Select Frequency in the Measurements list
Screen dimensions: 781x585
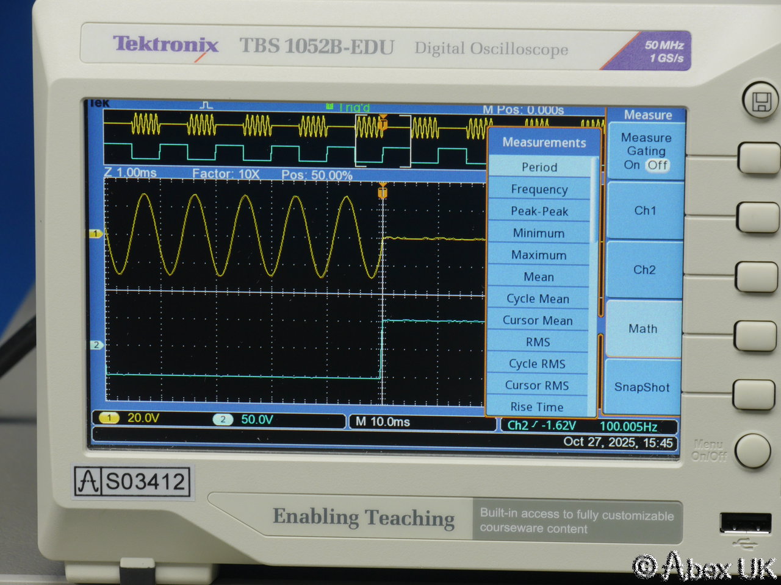point(539,190)
